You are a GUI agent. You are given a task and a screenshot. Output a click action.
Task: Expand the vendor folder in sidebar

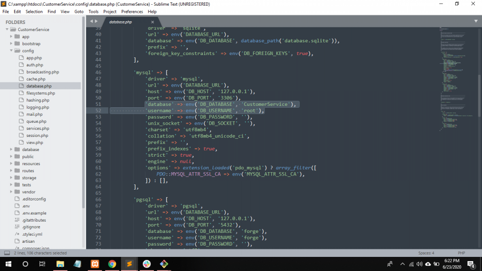(11, 192)
